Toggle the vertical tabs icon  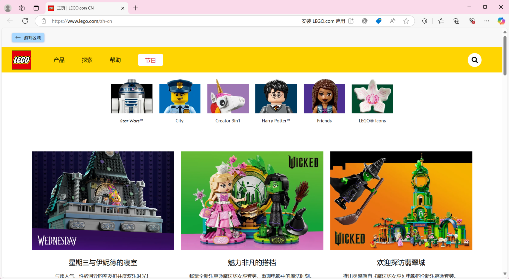click(x=36, y=8)
